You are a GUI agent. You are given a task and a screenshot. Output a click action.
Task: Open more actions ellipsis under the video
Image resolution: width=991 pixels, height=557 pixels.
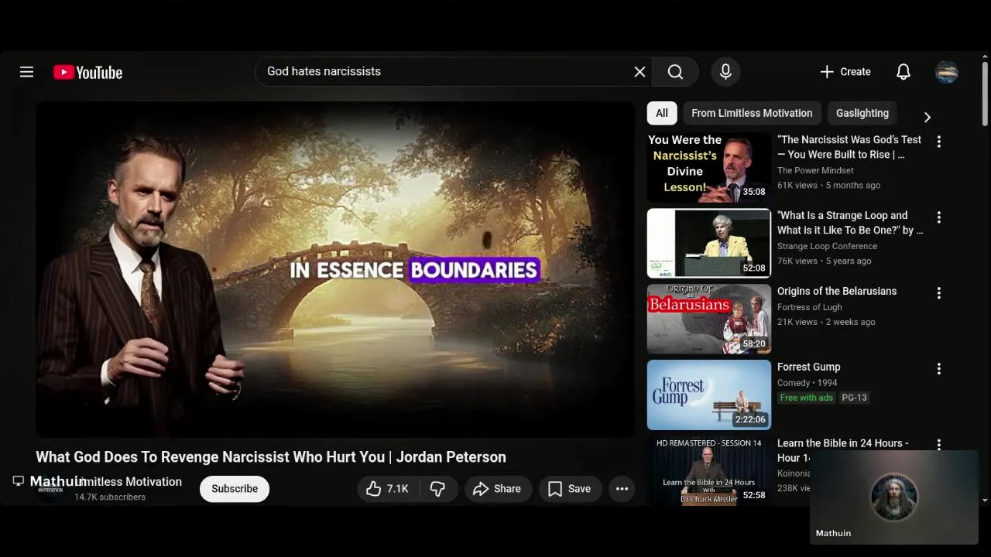pos(622,489)
